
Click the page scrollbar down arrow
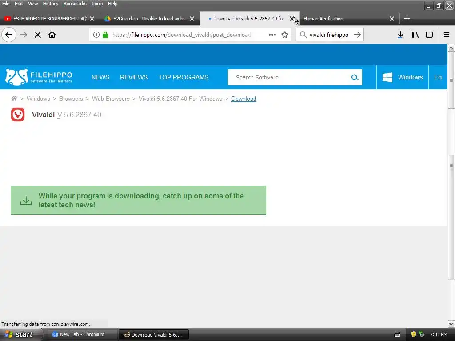click(x=451, y=324)
